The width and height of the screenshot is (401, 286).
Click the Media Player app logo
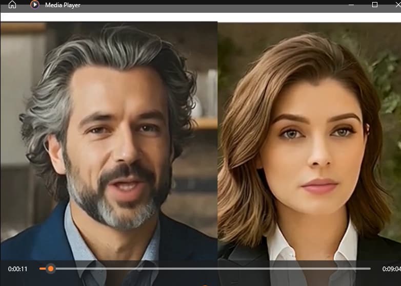click(34, 5)
